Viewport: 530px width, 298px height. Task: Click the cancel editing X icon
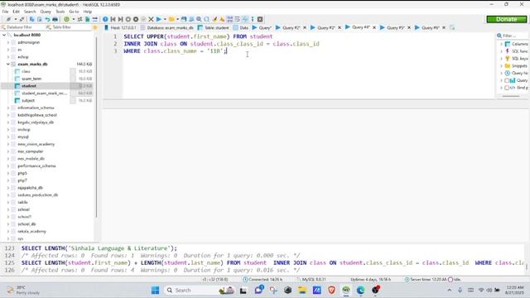click(151, 19)
